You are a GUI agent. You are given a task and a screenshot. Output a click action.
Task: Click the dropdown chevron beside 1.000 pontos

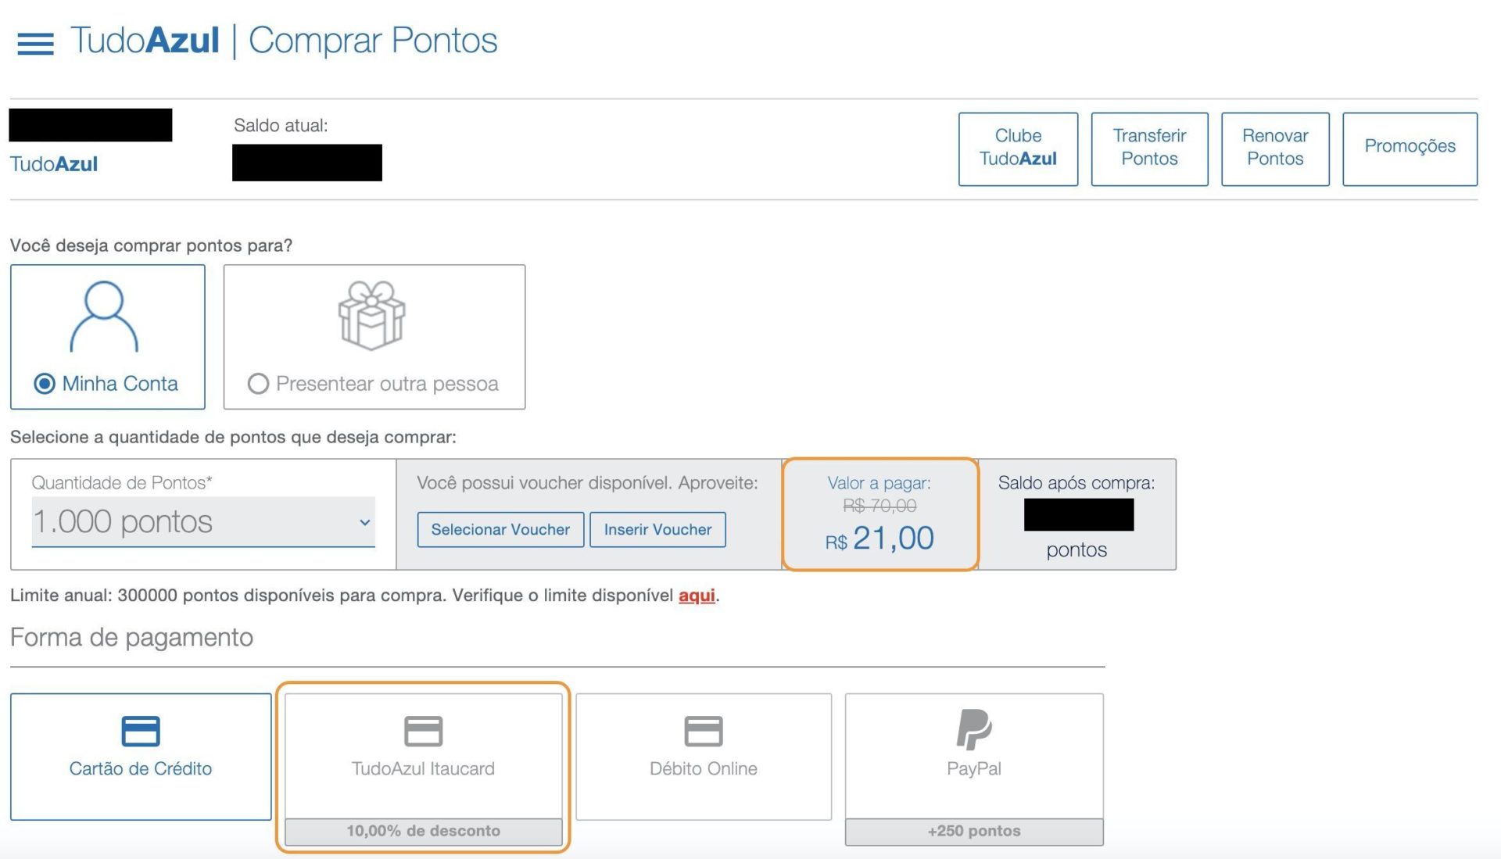point(364,522)
